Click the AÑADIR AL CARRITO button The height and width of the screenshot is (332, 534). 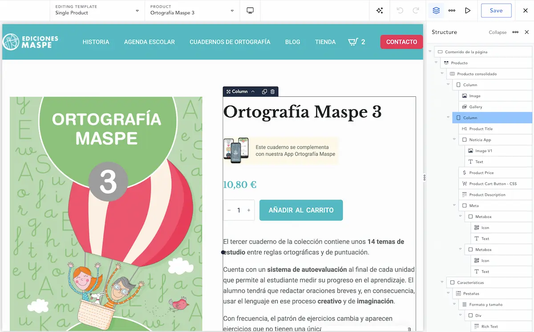301,210
